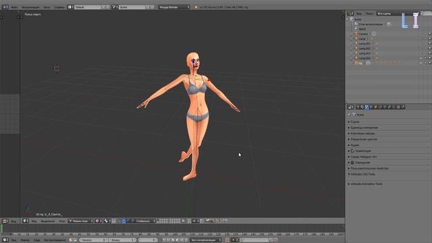Open Pose Mode interaction mode dropdown
This screenshot has height=243, width=432.
click(81, 221)
